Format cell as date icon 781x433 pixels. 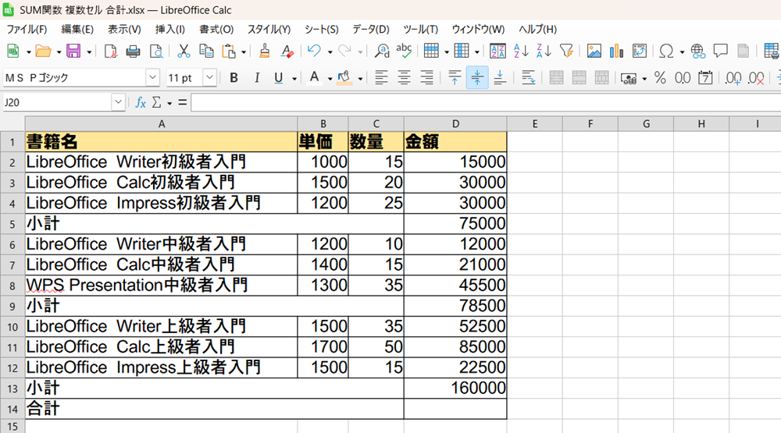(x=705, y=78)
